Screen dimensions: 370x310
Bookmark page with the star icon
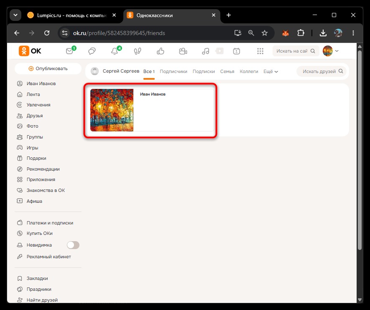point(265,33)
